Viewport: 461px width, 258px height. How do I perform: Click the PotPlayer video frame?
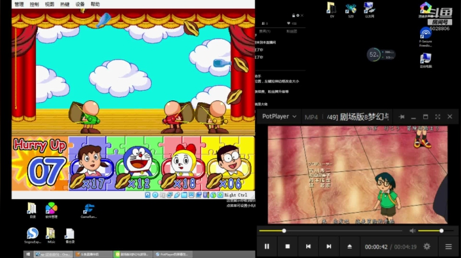(x=357, y=175)
